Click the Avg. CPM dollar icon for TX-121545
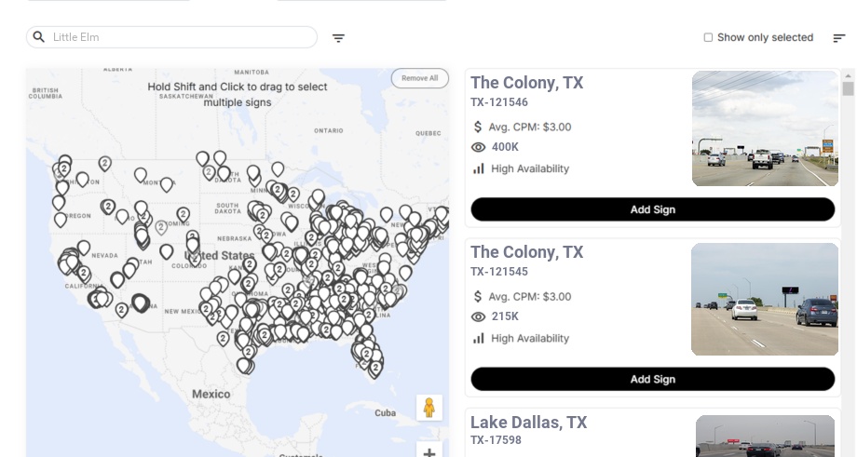Image resolution: width=857 pixels, height=457 pixels. click(479, 297)
